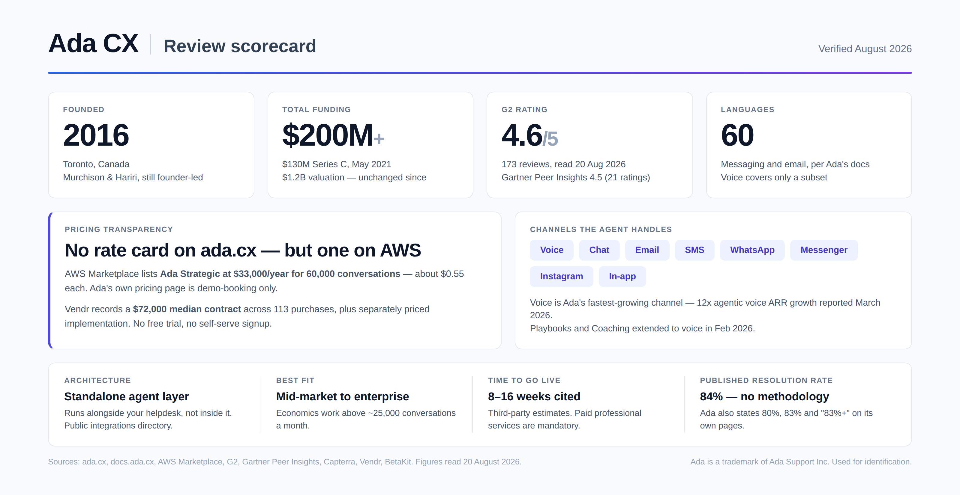
Task: Click the WhatsApp channel chip
Action: click(752, 250)
